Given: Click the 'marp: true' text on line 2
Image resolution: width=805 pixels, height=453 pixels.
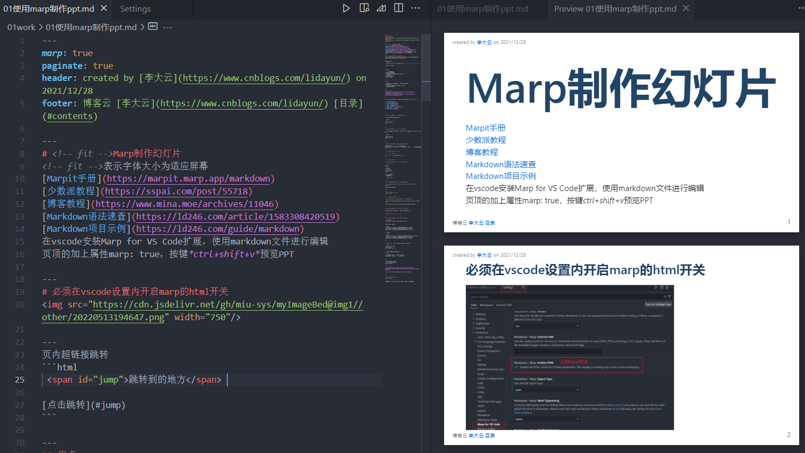Looking at the screenshot, I should 67,53.
